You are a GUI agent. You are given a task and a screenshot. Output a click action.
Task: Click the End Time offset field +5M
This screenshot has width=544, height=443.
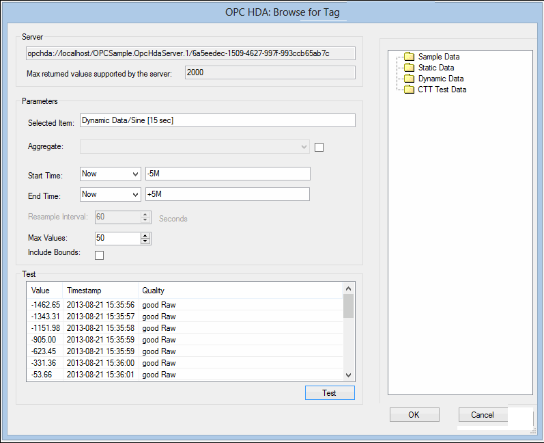coord(227,194)
